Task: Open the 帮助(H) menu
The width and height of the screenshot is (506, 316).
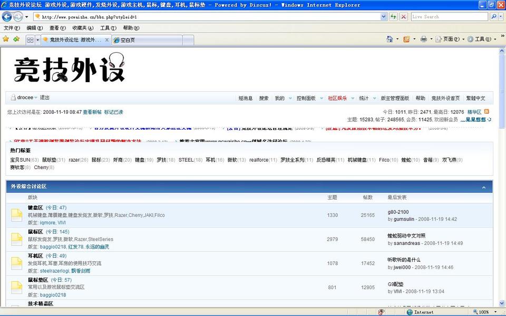Action: (131, 28)
